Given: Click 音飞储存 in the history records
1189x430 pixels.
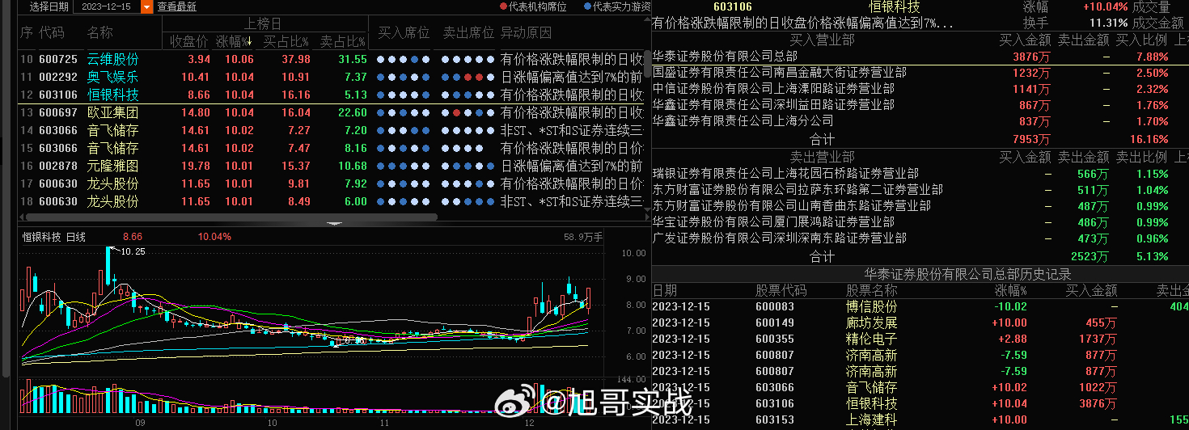Looking at the screenshot, I should click(872, 387).
